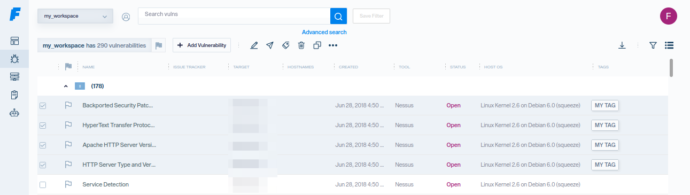Uncheck the HTTP Server Type checkbox
The height and width of the screenshot is (195, 690).
[x=43, y=165]
